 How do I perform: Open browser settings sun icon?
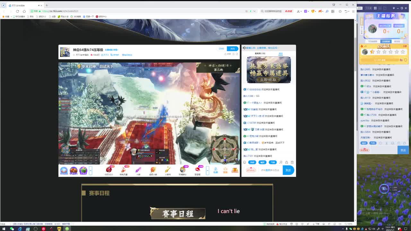pyautogui.click(x=340, y=11)
